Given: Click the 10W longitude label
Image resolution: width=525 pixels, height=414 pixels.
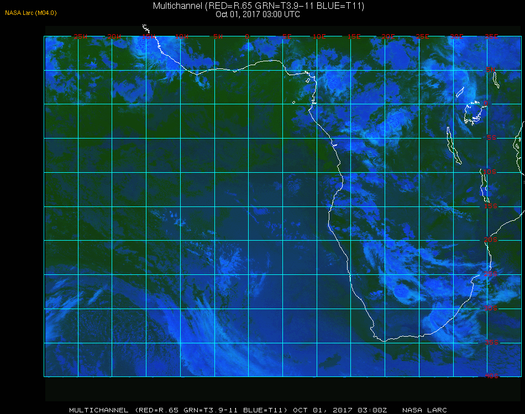Looking at the screenshot, I should [x=182, y=36].
